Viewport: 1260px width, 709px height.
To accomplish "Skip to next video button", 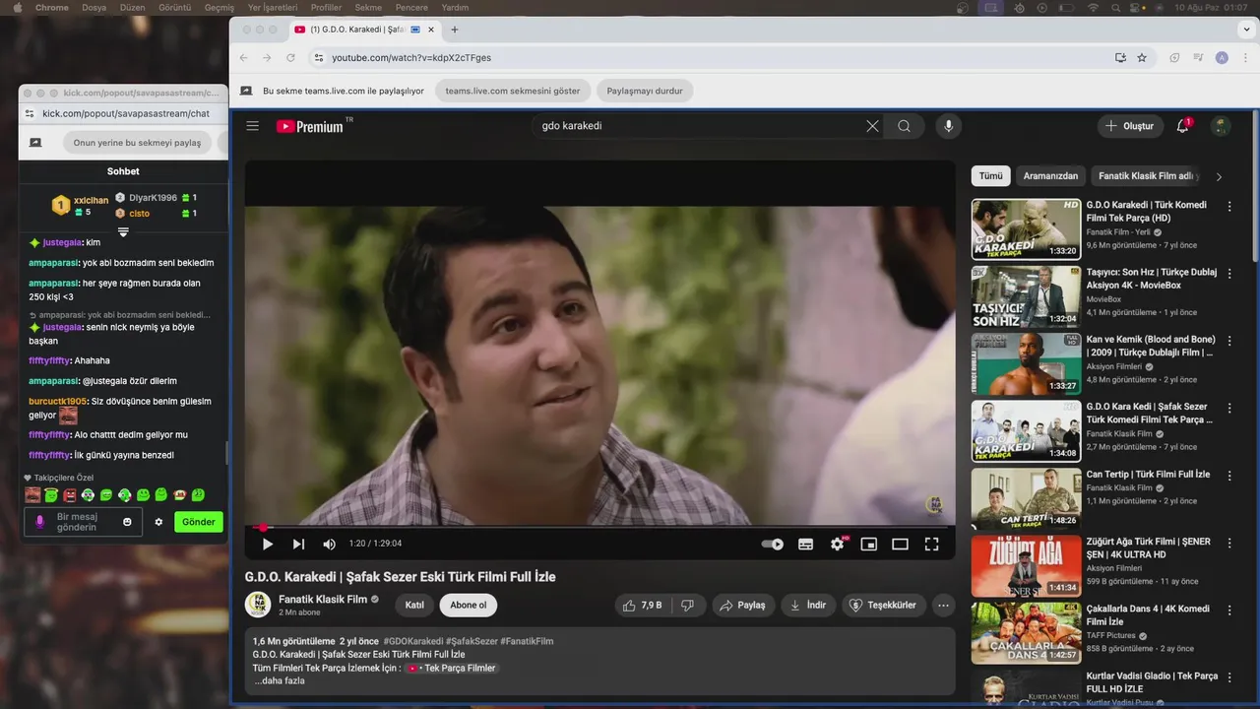I will 298,544.
